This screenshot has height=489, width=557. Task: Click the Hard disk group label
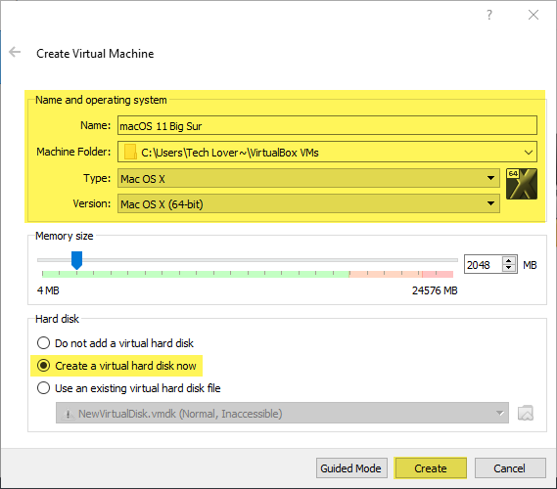(x=57, y=319)
